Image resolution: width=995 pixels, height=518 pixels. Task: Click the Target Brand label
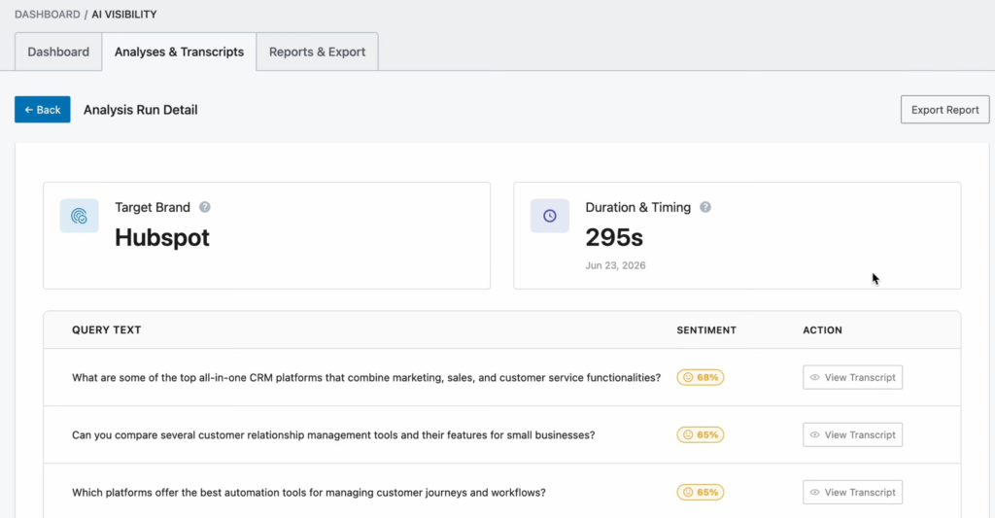point(153,208)
